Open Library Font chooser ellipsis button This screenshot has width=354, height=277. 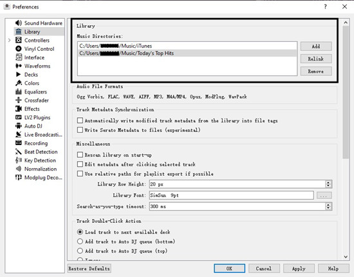coord(324,195)
